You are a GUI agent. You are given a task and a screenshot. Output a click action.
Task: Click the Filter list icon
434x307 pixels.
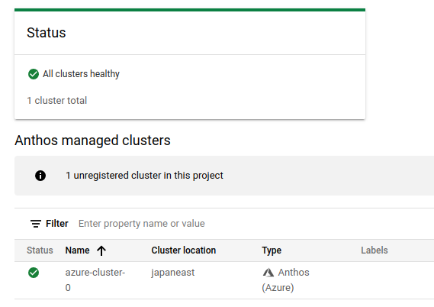[x=36, y=224]
